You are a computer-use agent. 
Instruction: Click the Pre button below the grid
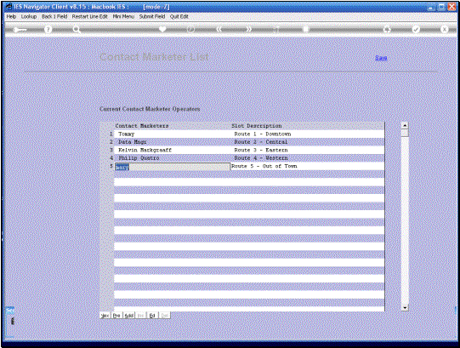click(116, 316)
